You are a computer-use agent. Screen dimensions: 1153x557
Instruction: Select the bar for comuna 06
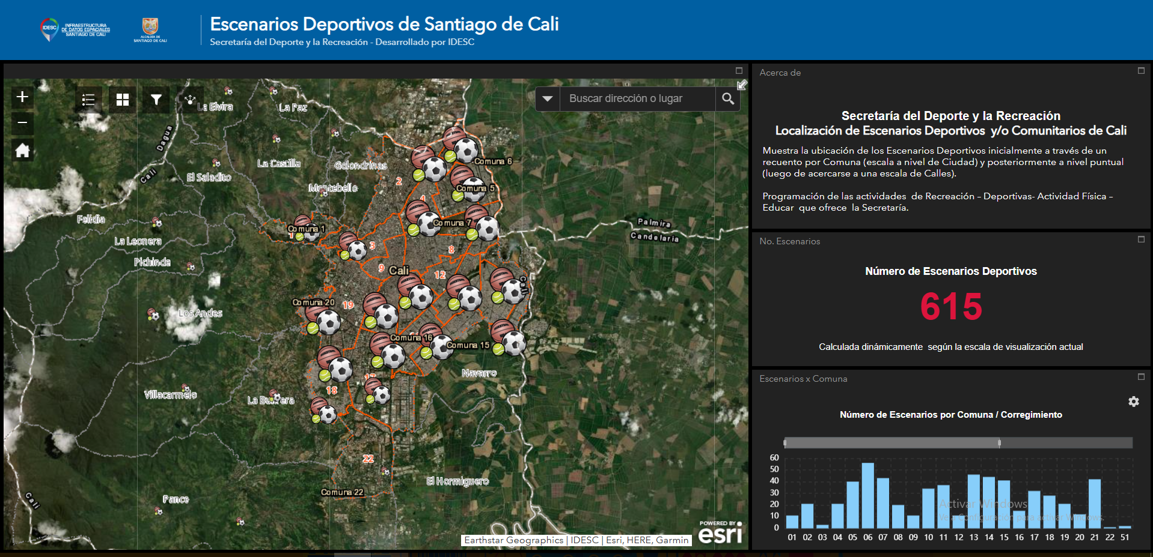[867, 495]
